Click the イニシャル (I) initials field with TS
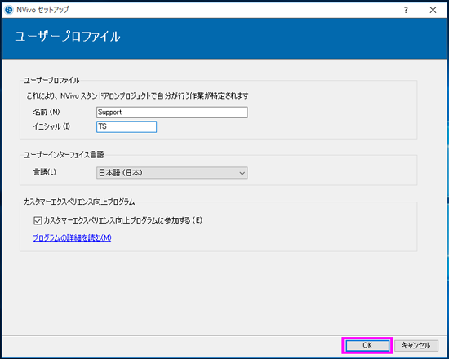This screenshot has width=449, height=359. coord(127,126)
